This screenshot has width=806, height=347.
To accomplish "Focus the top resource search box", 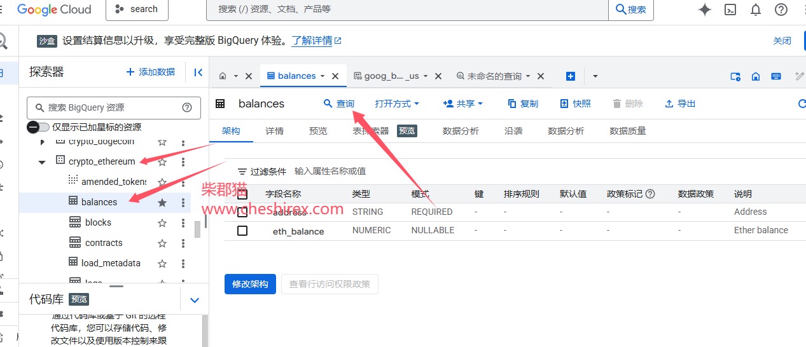I will (x=407, y=10).
